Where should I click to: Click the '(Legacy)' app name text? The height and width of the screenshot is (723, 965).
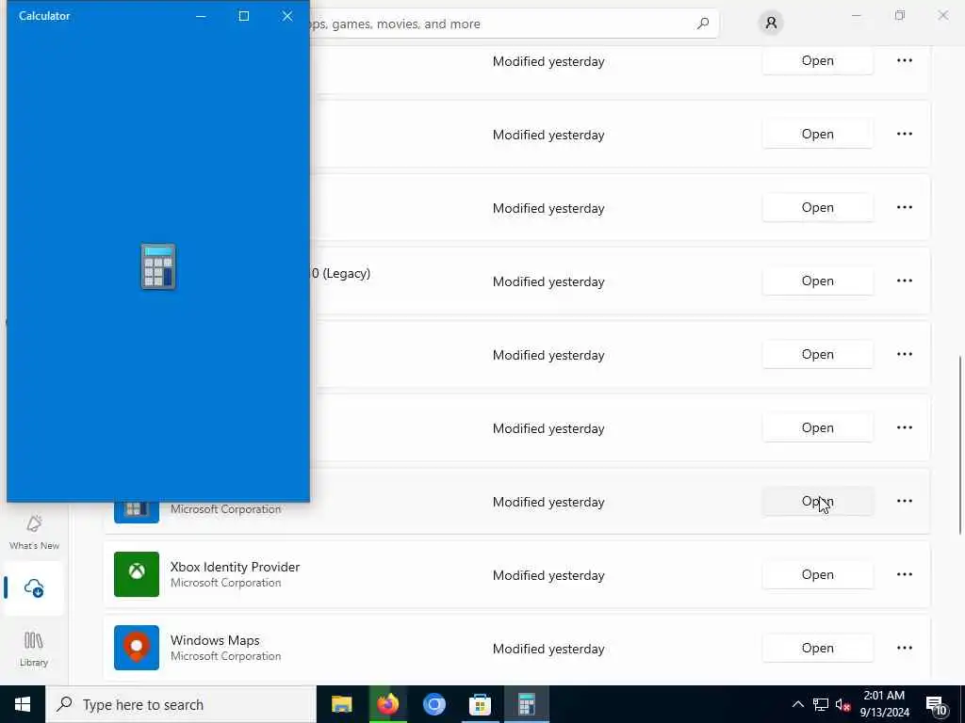(340, 274)
